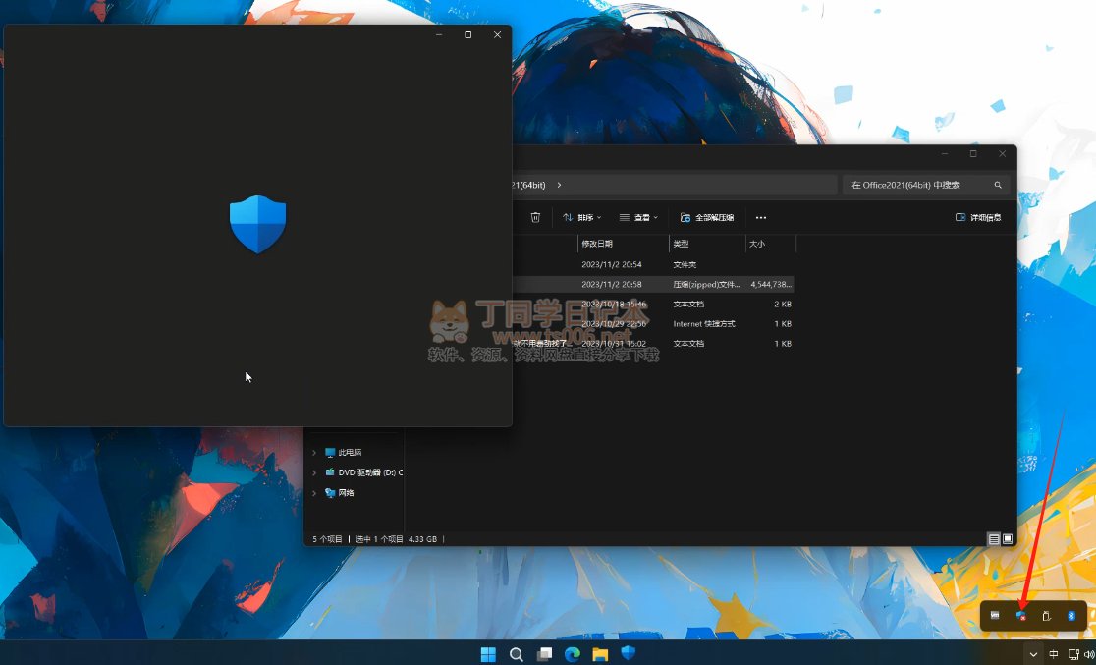Open the 查看 view dropdown
The width and height of the screenshot is (1096, 665).
[x=638, y=217]
